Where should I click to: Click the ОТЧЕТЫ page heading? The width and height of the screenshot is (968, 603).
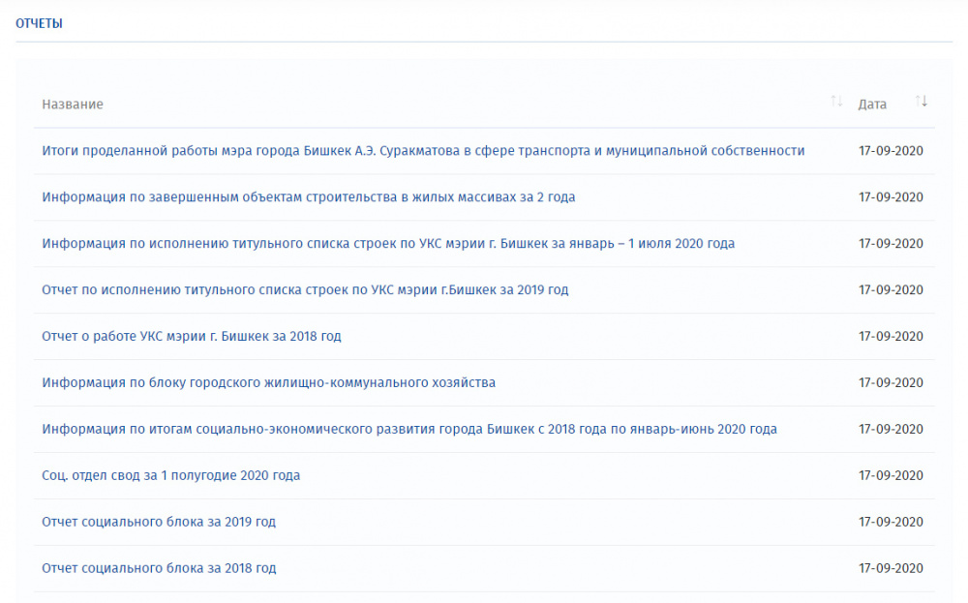point(38,22)
